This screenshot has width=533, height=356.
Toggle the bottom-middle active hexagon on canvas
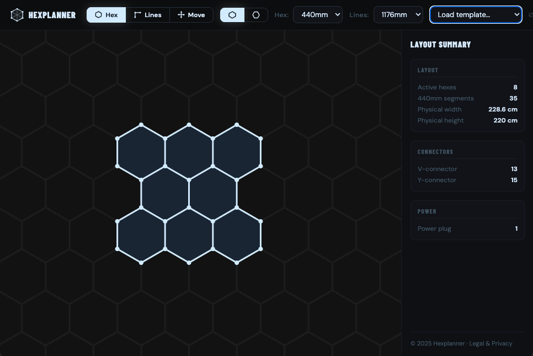pos(189,235)
